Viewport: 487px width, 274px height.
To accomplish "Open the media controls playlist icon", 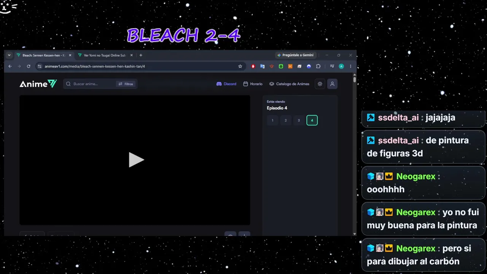I will 332,66.
